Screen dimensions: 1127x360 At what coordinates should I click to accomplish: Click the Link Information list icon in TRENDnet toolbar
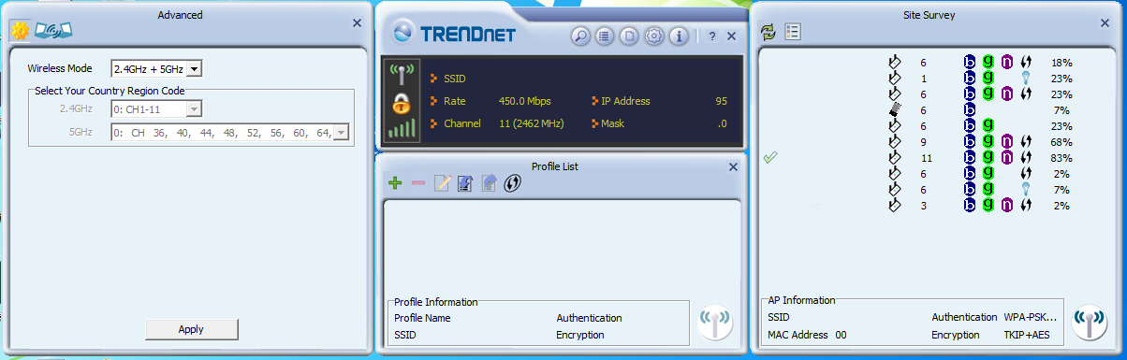[605, 36]
